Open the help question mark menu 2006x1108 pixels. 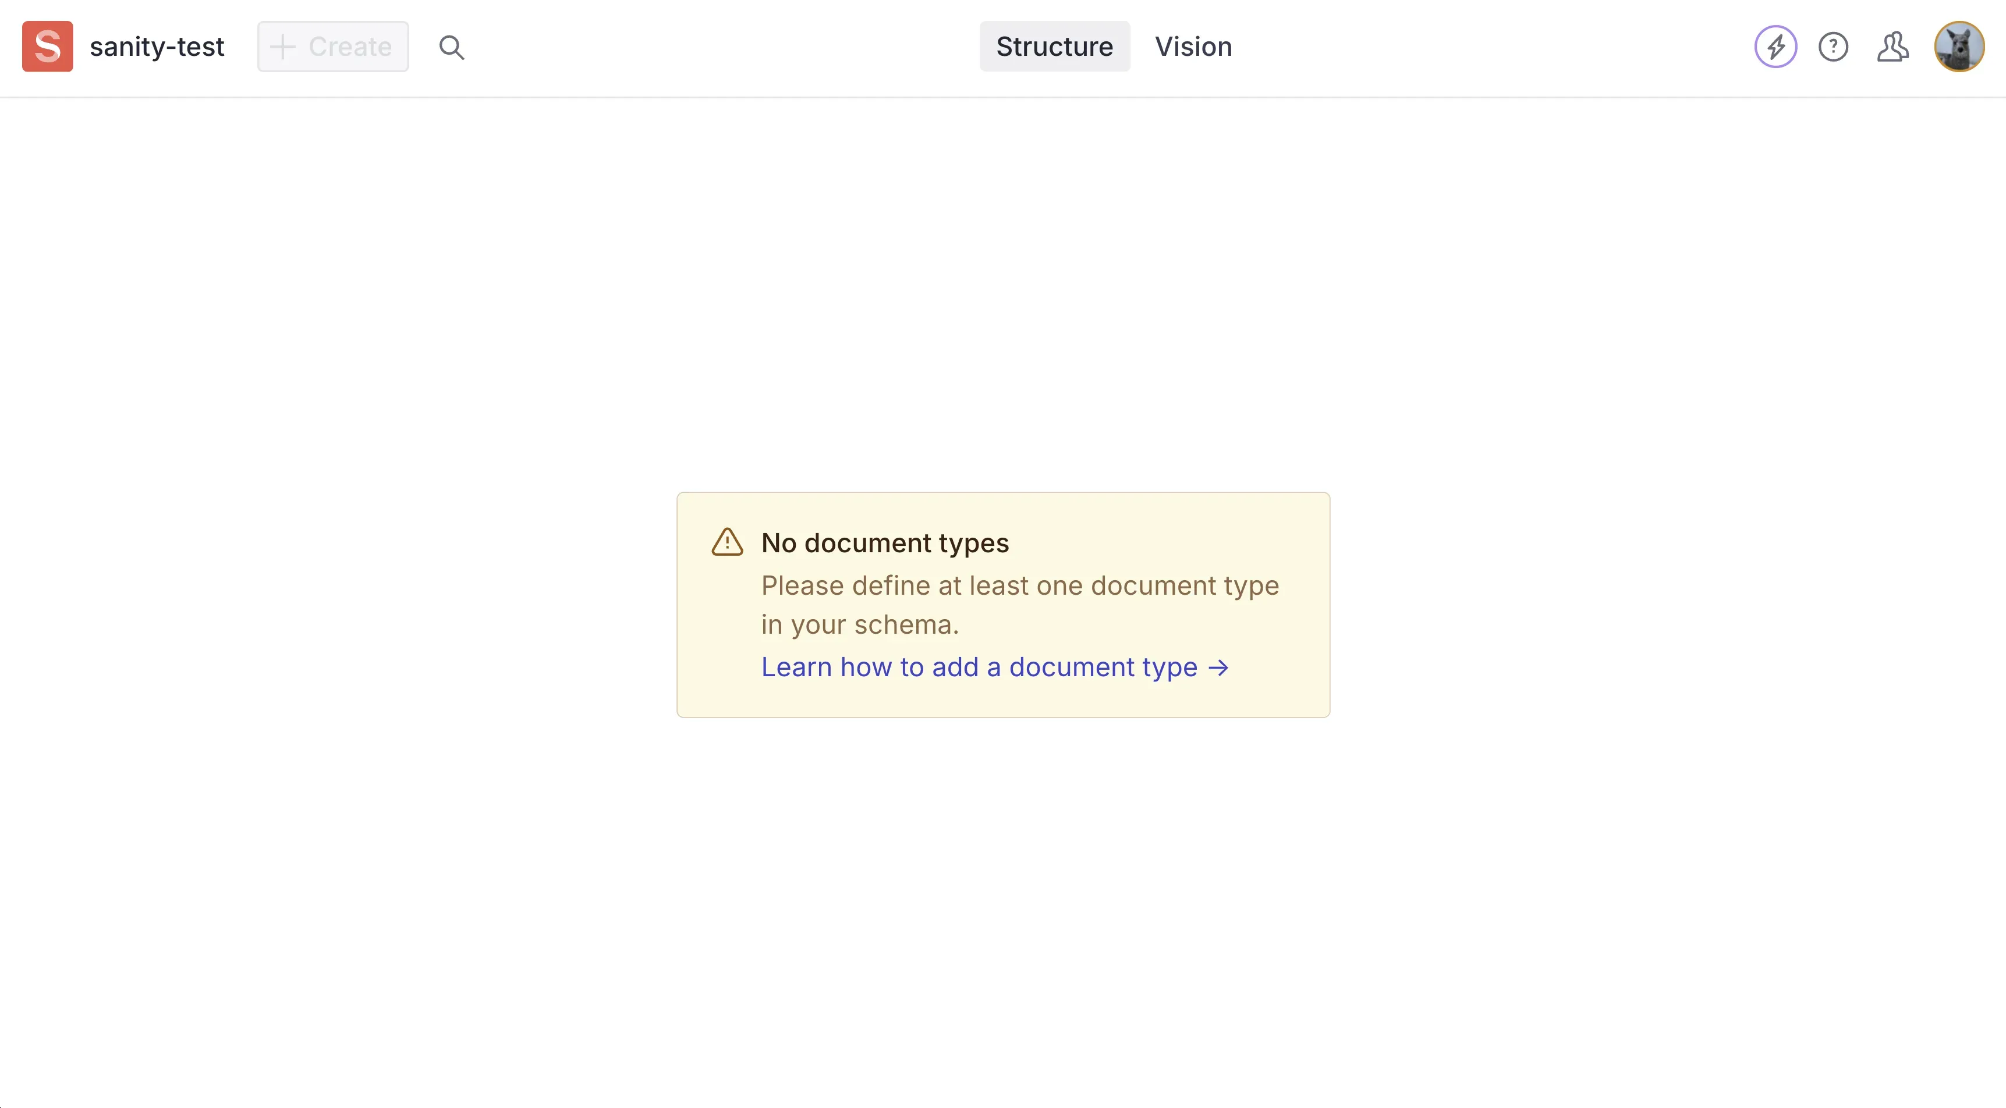[1833, 47]
